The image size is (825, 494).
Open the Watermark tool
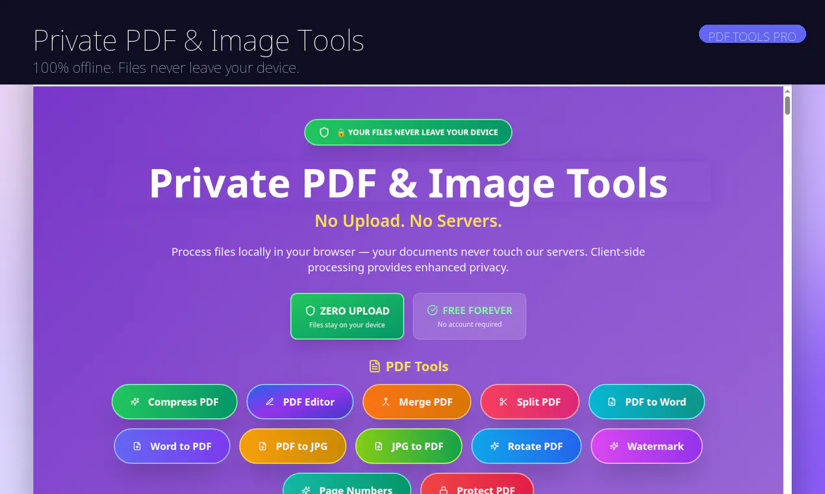coord(647,446)
